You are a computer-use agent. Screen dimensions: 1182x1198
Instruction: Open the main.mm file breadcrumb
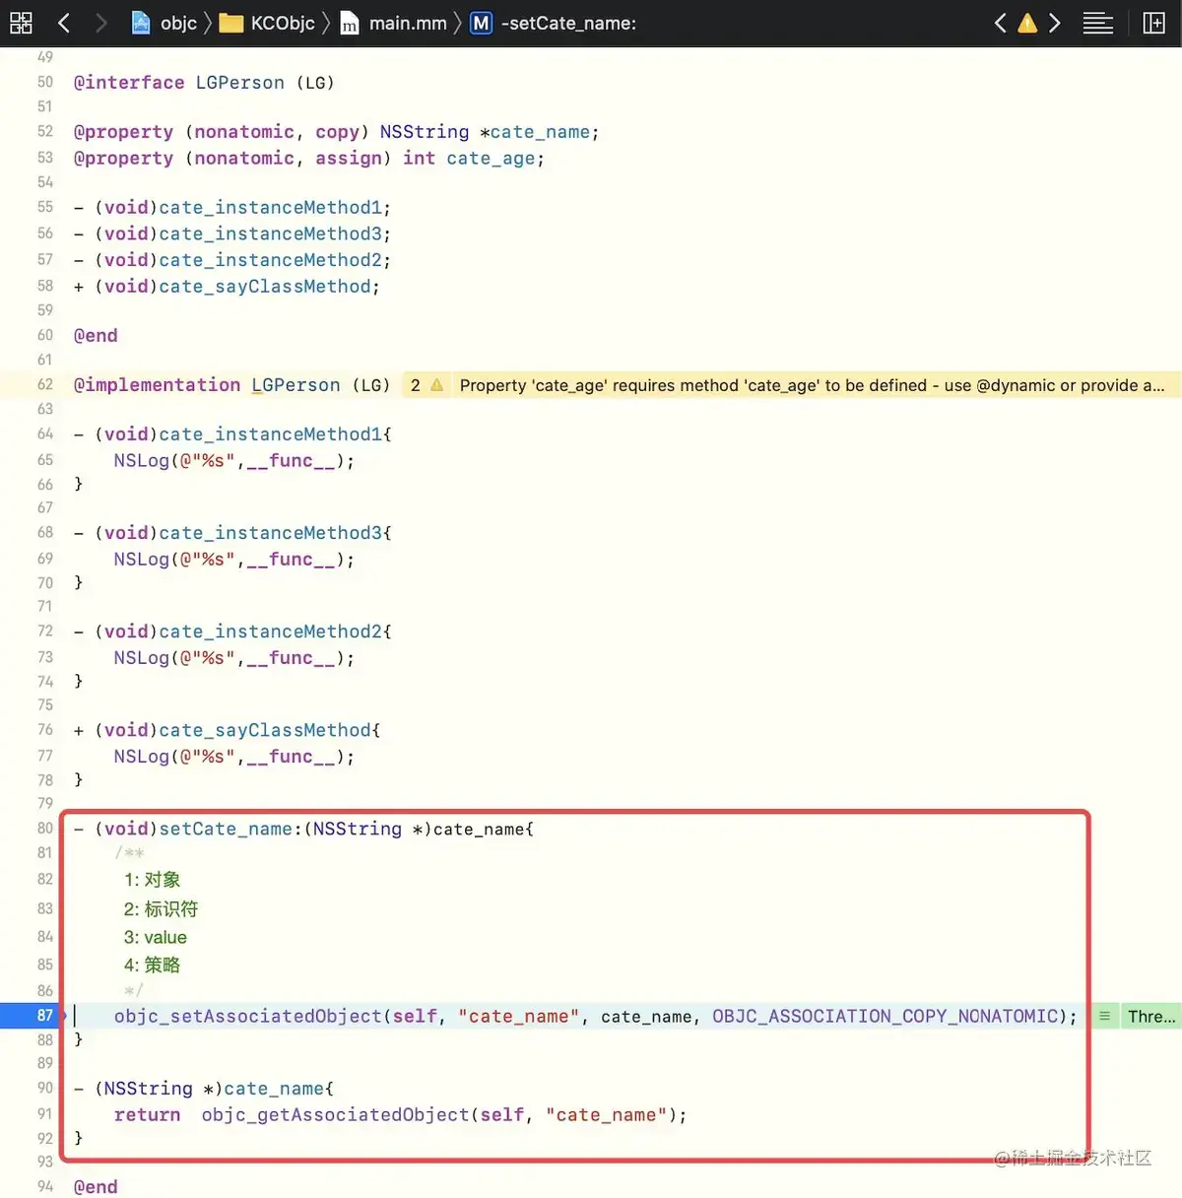point(393,23)
